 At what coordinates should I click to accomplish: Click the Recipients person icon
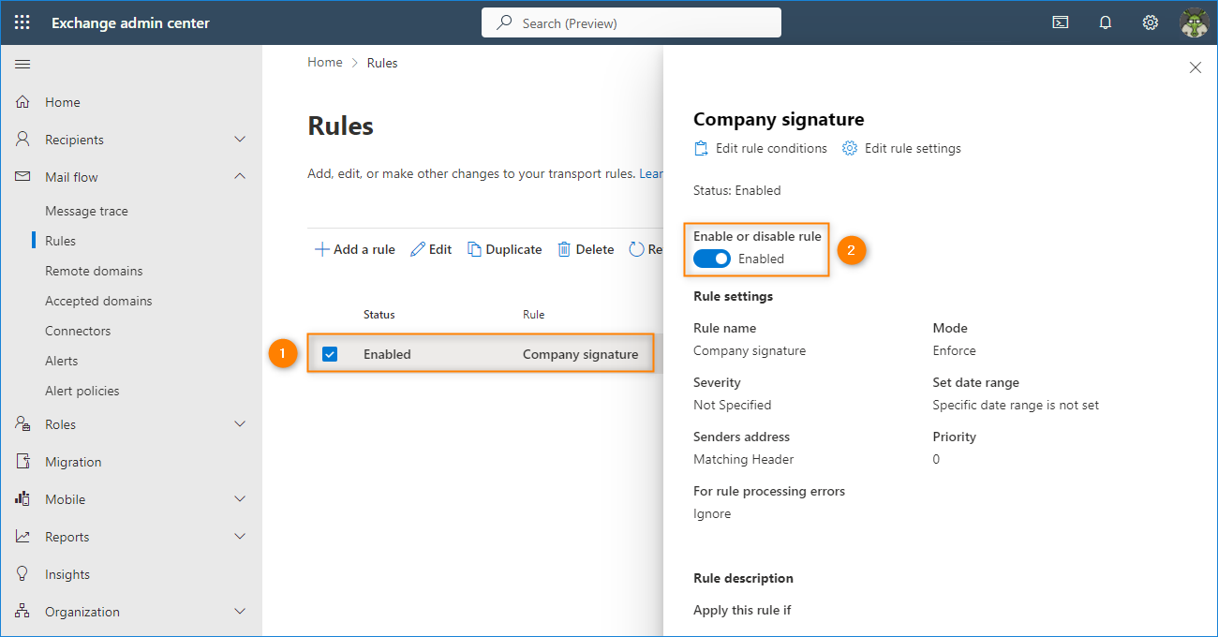pyautogui.click(x=22, y=140)
